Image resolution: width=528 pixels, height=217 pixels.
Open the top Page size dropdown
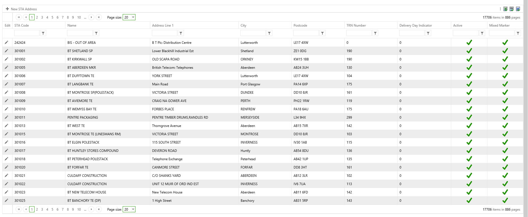click(x=133, y=17)
